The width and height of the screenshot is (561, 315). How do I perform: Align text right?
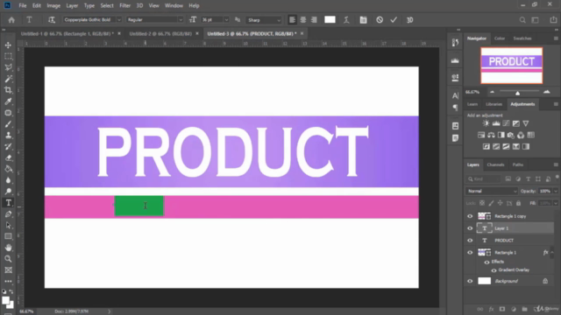(314, 20)
